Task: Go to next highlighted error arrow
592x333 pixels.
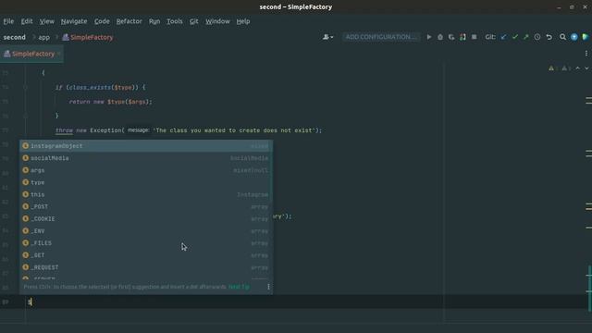Action: [586, 68]
